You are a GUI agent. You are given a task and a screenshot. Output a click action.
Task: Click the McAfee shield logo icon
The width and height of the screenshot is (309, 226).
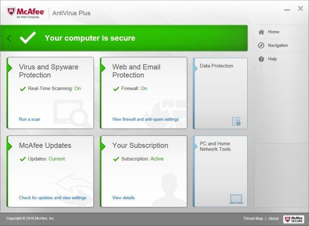(x=11, y=12)
